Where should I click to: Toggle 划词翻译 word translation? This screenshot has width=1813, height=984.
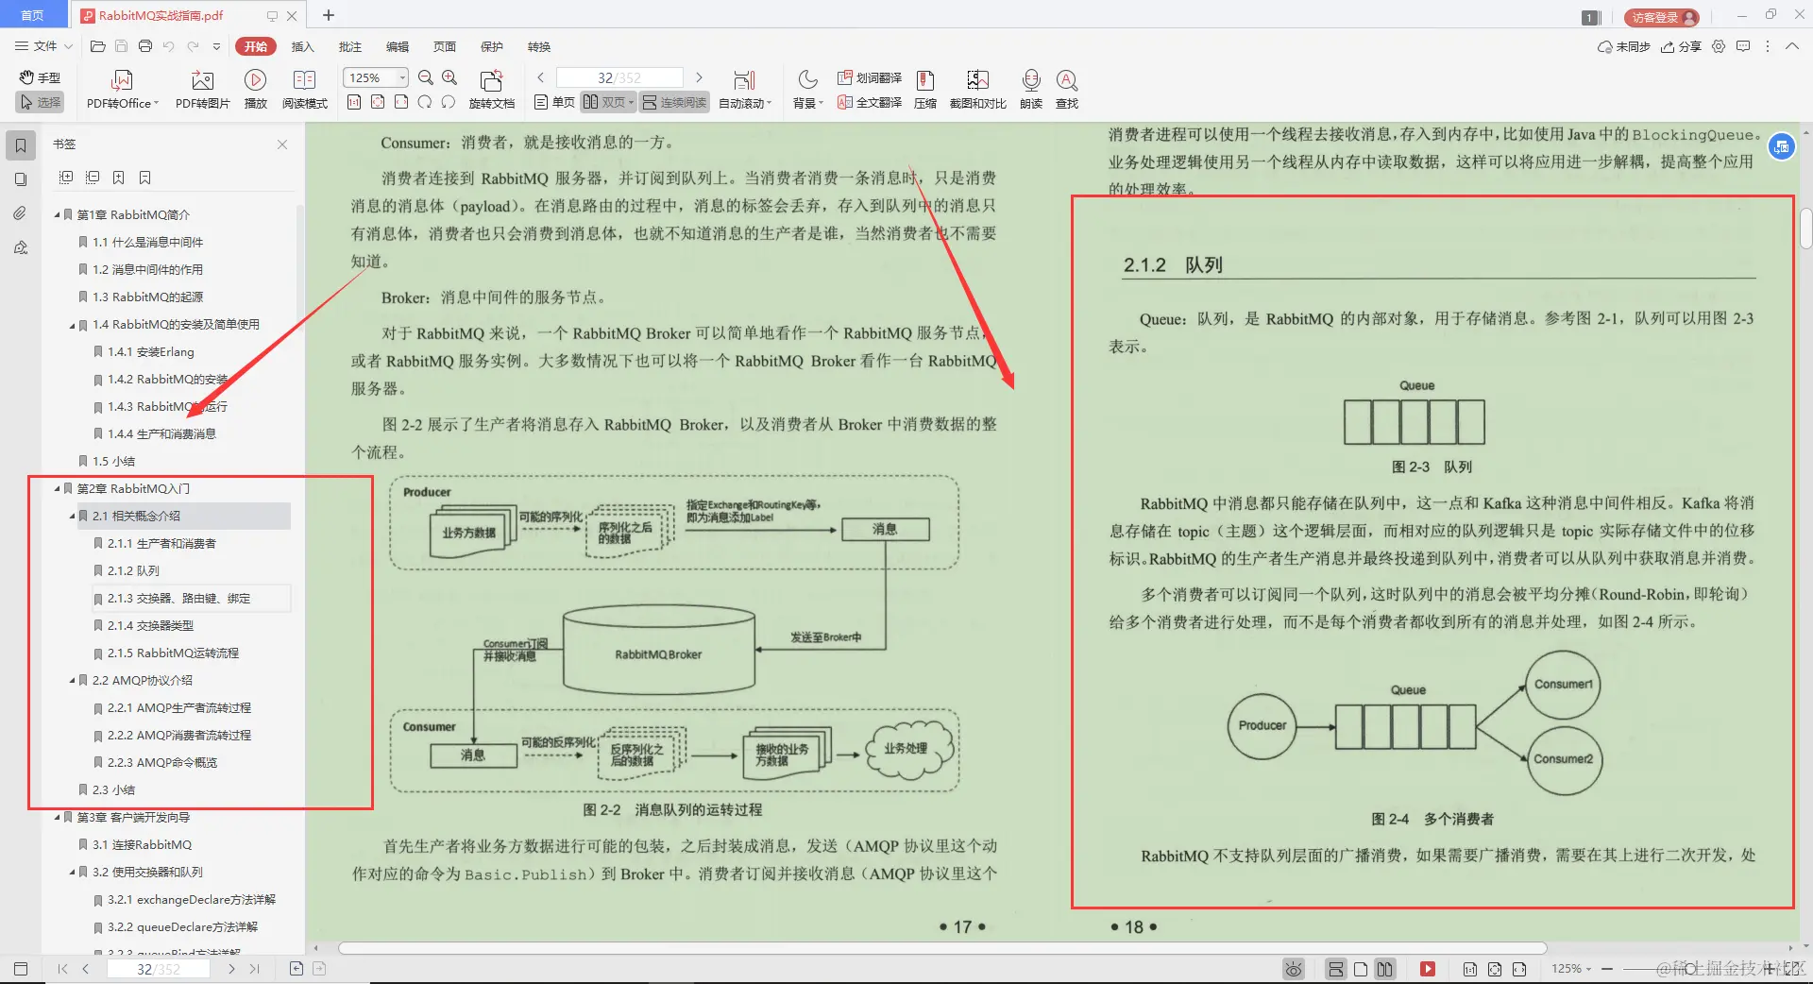(870, 78)
